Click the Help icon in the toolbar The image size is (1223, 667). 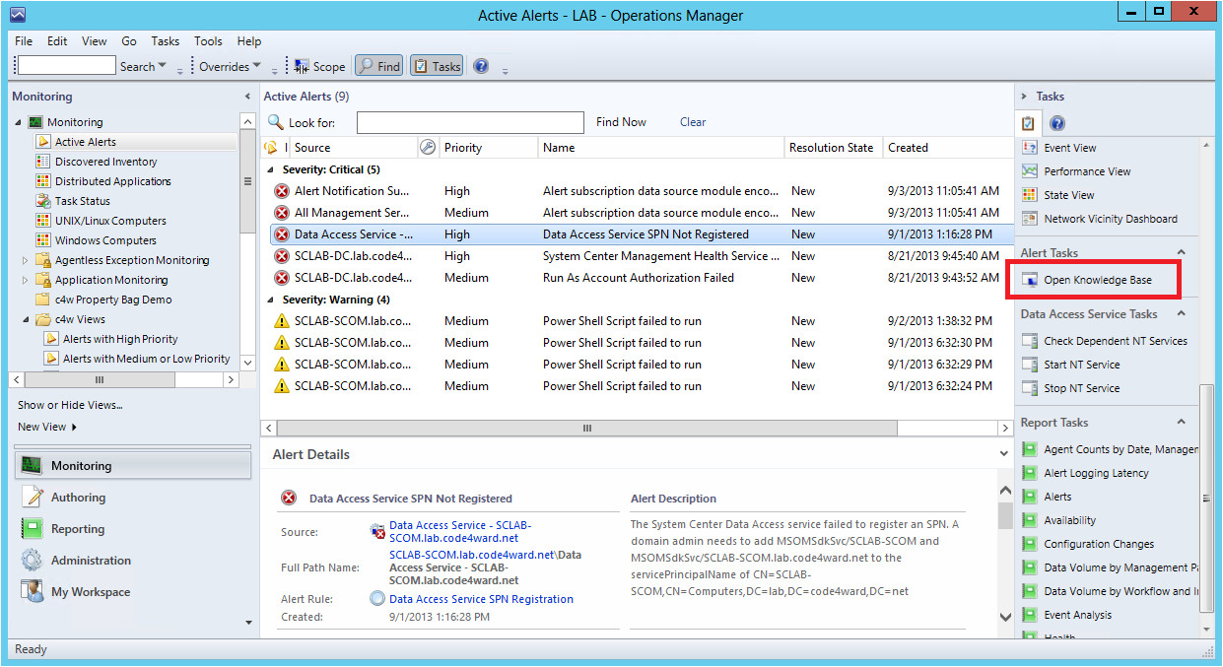[481, 66]
